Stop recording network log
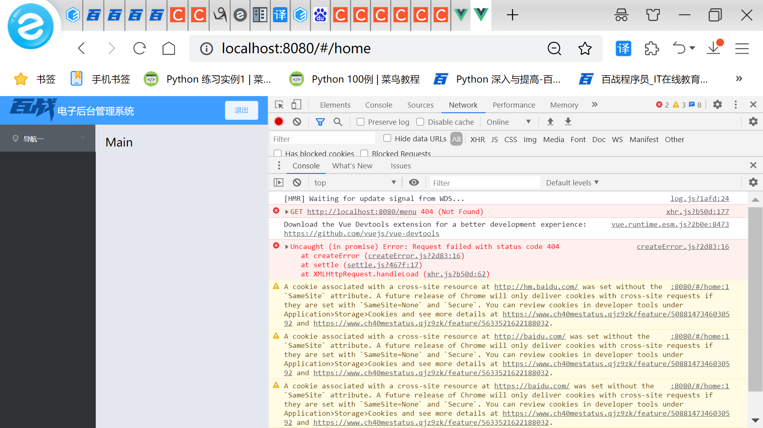The width and height of the screenshot is (763, 428). (279, 121)
